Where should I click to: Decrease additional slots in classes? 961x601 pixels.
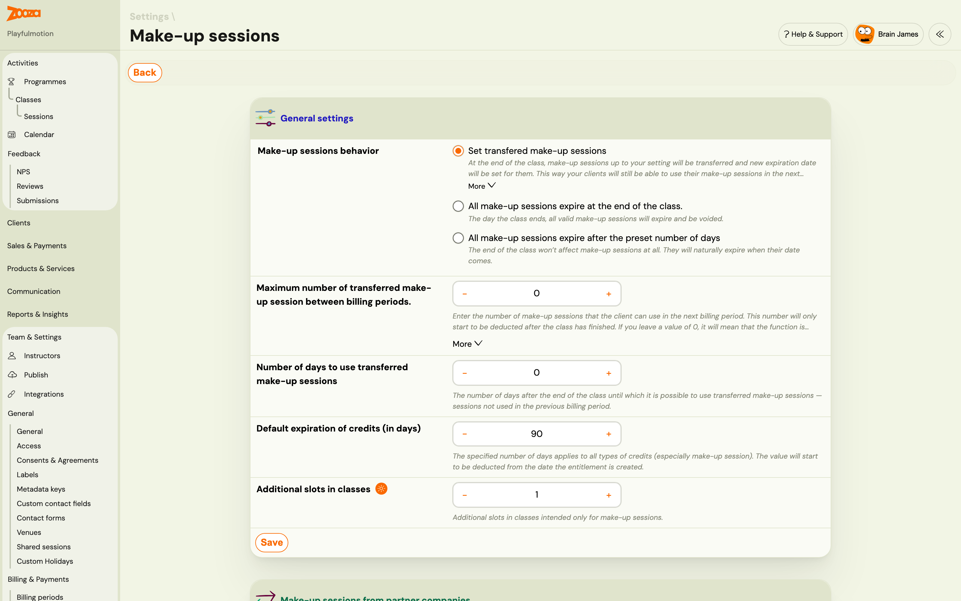click(x=465, y=495)
